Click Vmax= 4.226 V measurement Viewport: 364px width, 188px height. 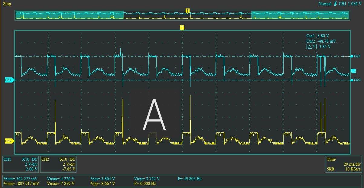61,179
